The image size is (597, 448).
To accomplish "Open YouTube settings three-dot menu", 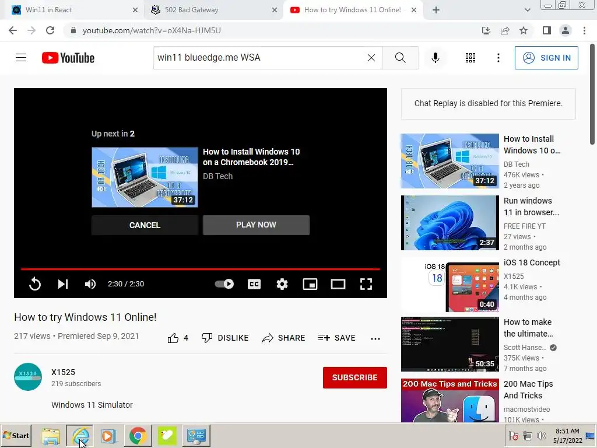I will click(x=498, y=58).
